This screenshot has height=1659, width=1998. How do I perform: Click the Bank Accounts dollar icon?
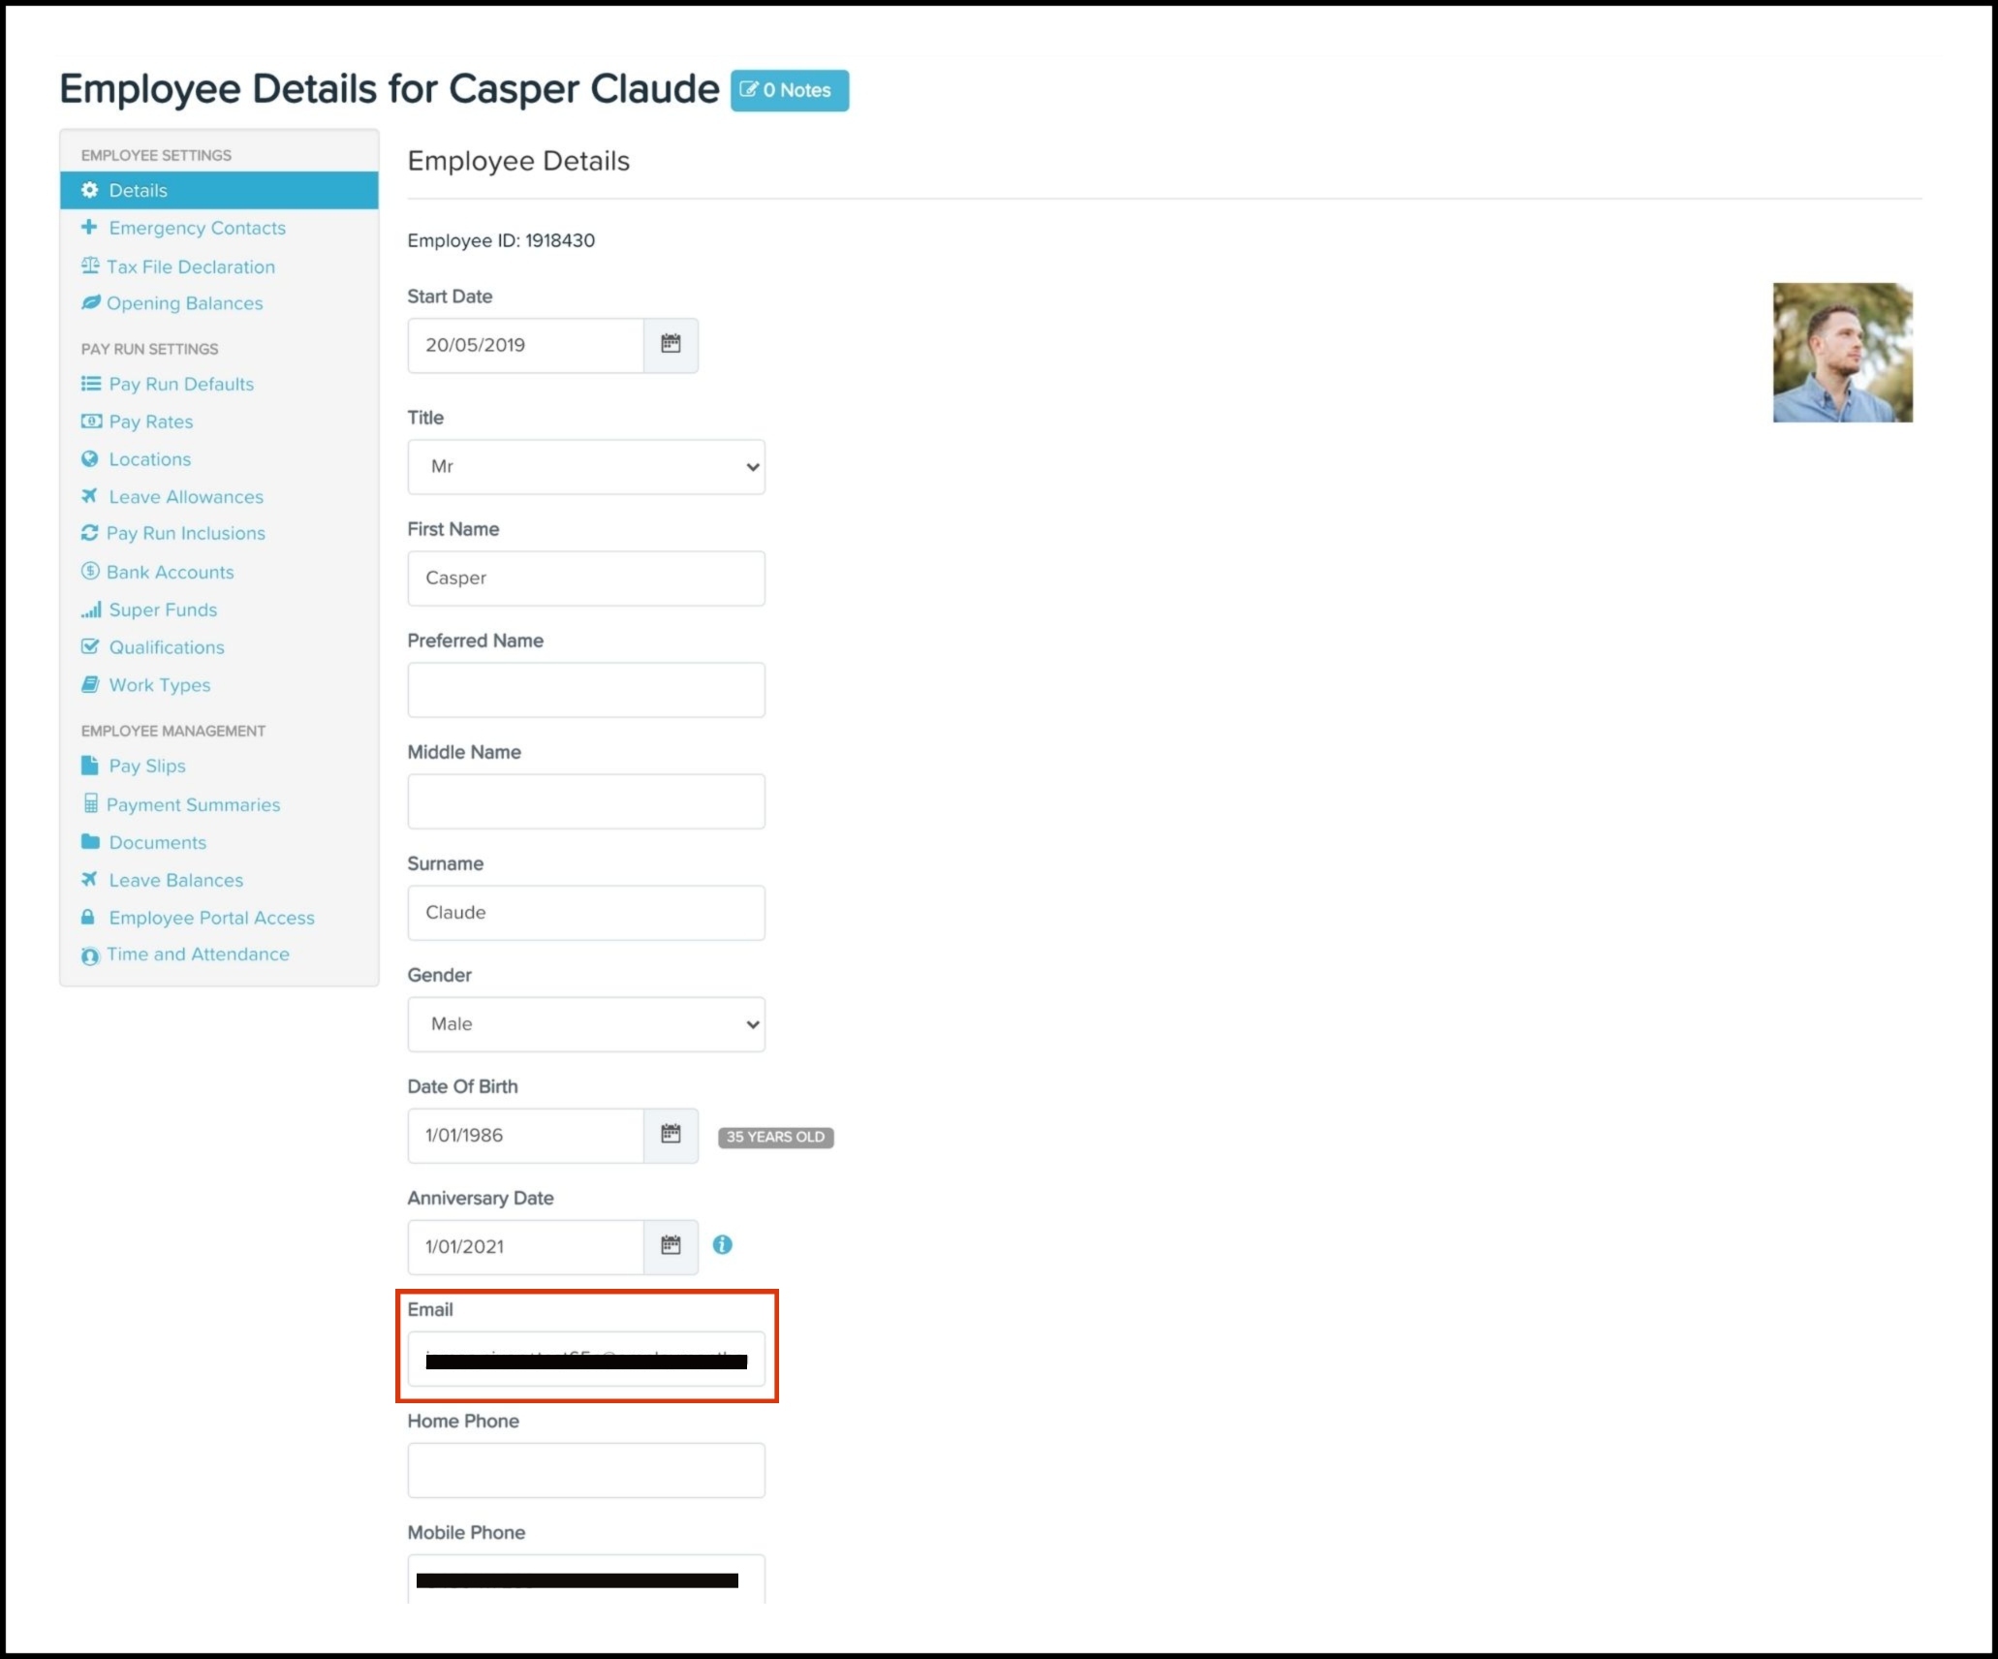coord(90,572)
